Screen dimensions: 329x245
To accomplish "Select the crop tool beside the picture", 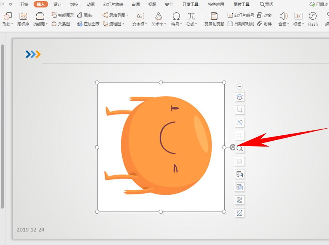I will (x=240, y=110).
